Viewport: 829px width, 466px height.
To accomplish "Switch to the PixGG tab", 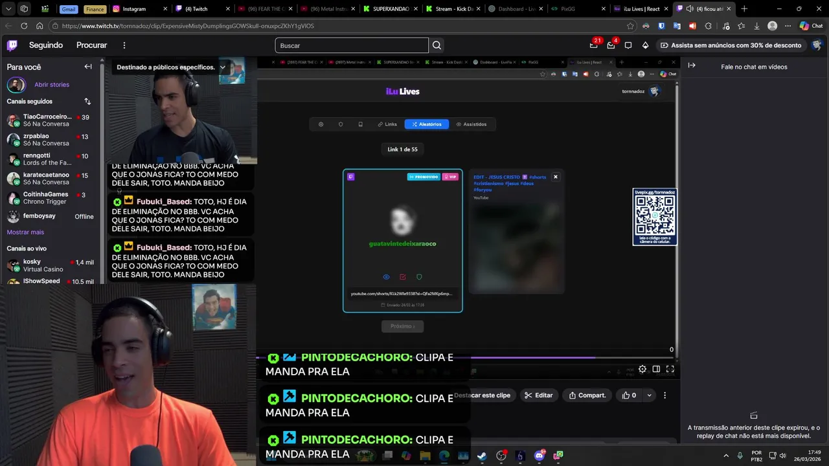I will (x=578, y=9).
